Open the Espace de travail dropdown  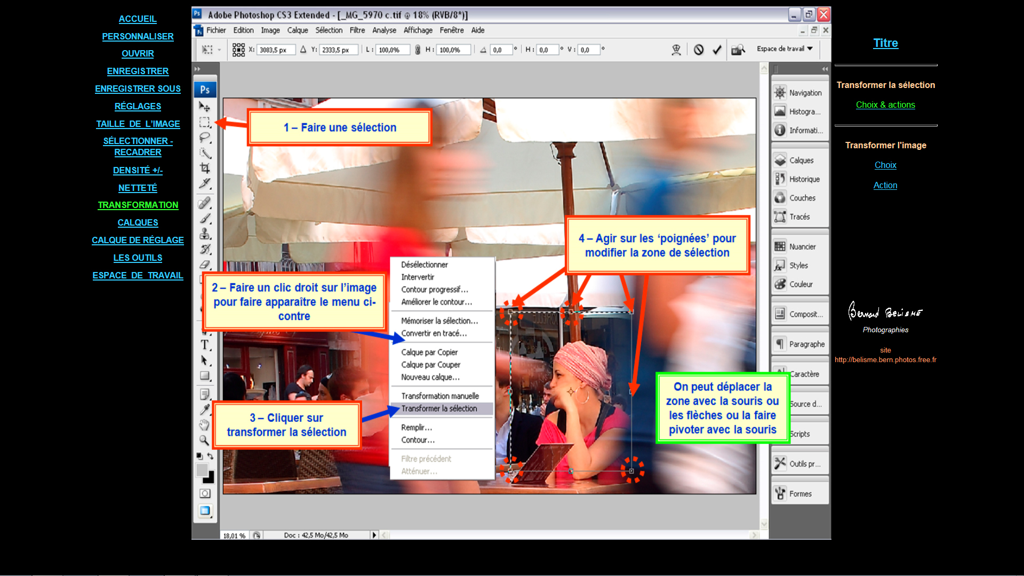click(x=785, y=49)
